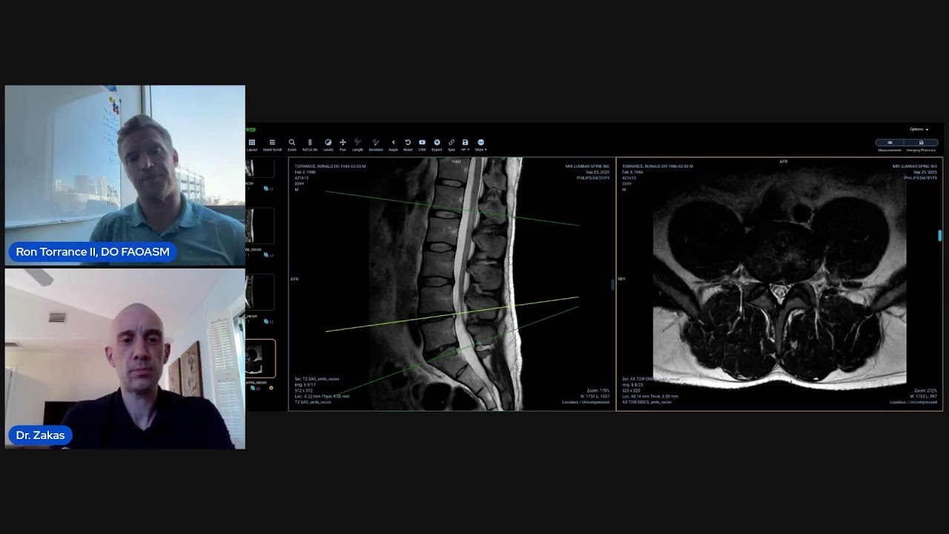Open the HP save dropdown
The width and height of the screenshot is (949, 534).
pyautogui.click(x=466, y=144)
